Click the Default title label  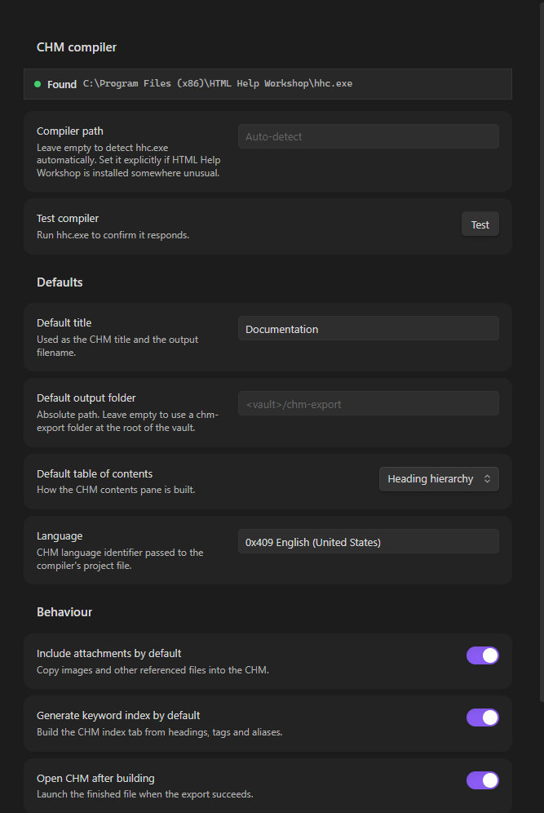click(x=64, y=322)
